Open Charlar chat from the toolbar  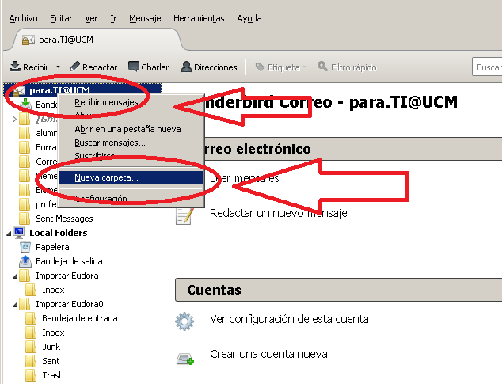click(x=148, y=67)
